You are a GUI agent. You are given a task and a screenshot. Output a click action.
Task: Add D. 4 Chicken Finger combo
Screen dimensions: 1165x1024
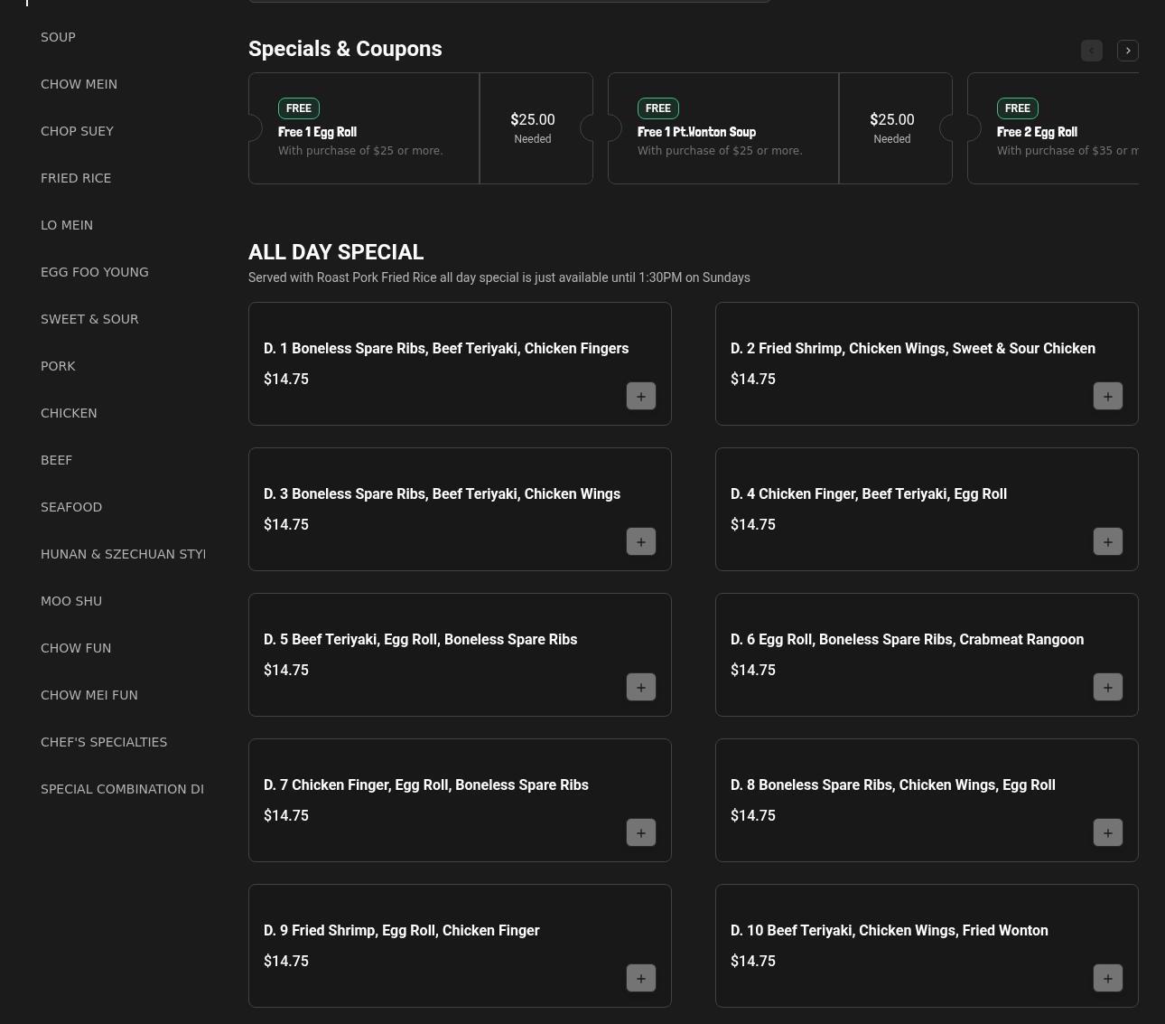pyautogui.click(x=1107, y=541)
